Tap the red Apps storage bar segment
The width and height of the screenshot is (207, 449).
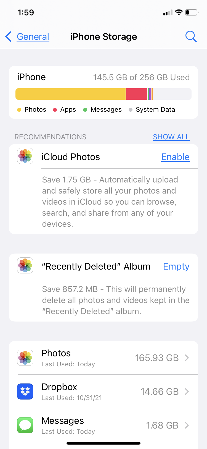(137, 94)
